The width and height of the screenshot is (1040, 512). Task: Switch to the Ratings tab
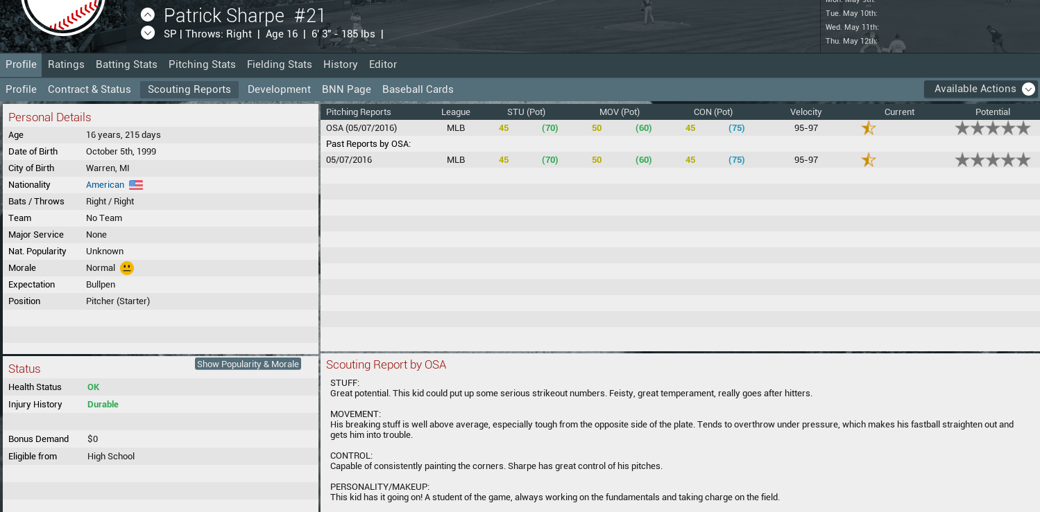coord(66,64)
